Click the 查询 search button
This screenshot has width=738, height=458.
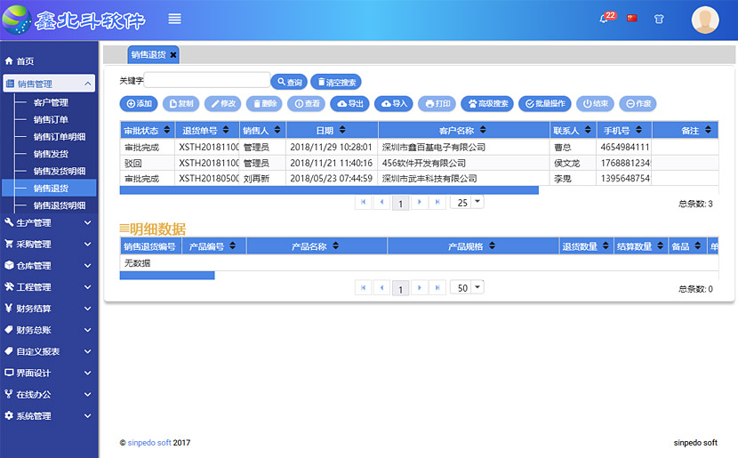[289, 82]
